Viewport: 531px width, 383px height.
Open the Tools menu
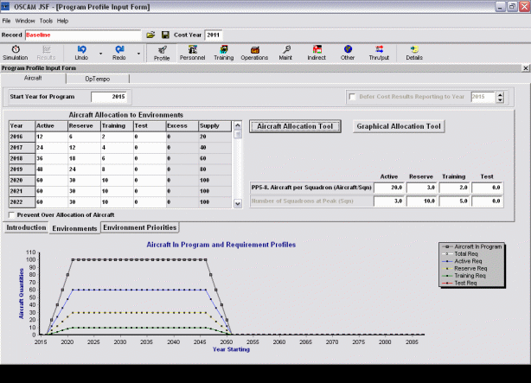46,21
